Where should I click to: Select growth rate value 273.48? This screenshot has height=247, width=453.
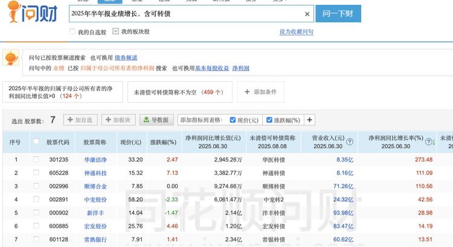point(424,160)
